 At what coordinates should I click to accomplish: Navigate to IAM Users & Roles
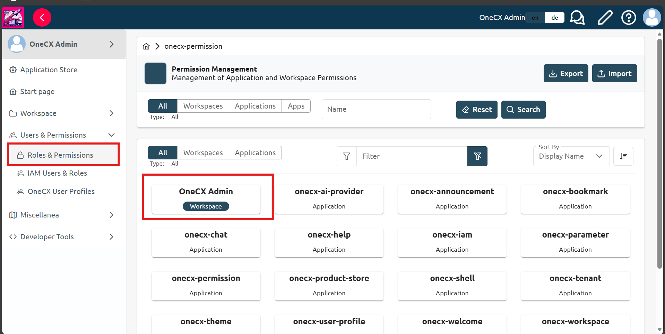(x=57, y=173)
